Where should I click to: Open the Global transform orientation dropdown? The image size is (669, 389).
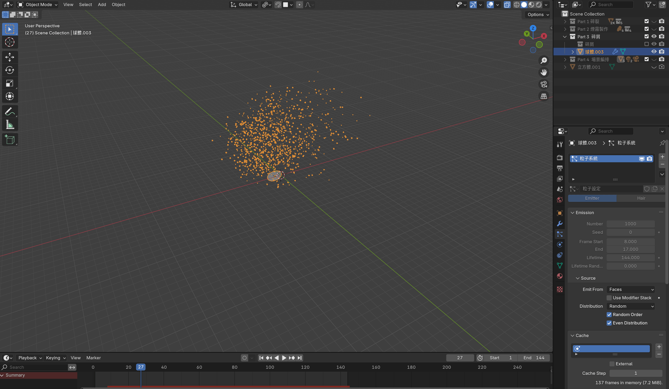point(245,5)
